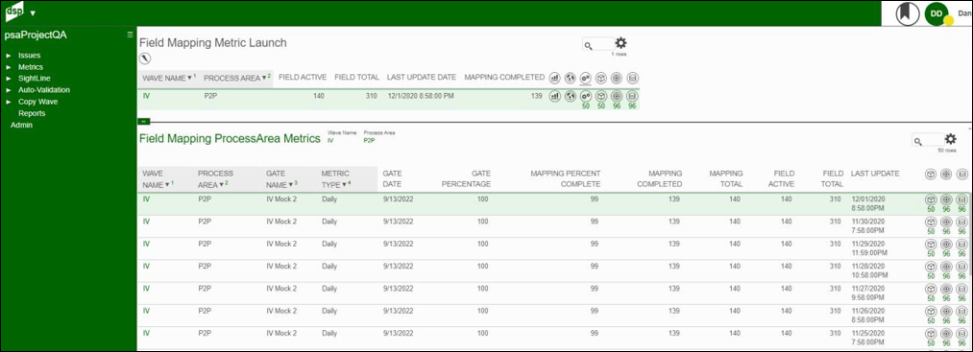973x352 pixels.
Task: Click the wrench icon below the Field Mapping Metric Launch title
Action: click(x=145, y=59)
